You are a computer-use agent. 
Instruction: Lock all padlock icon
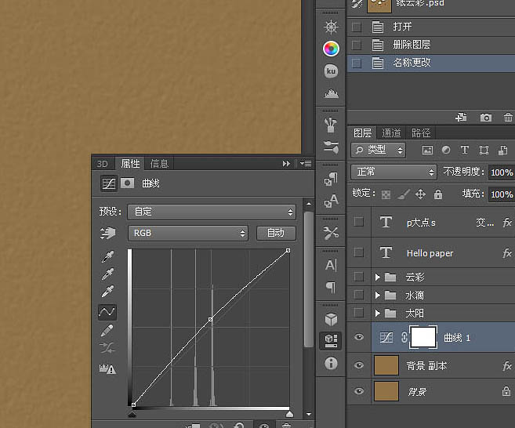pyautogui.click(x=438, y=194)
